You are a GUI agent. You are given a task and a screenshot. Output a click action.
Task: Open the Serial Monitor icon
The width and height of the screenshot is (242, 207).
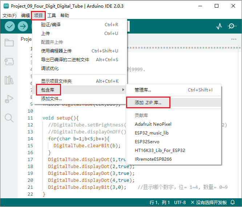(232, 26)
